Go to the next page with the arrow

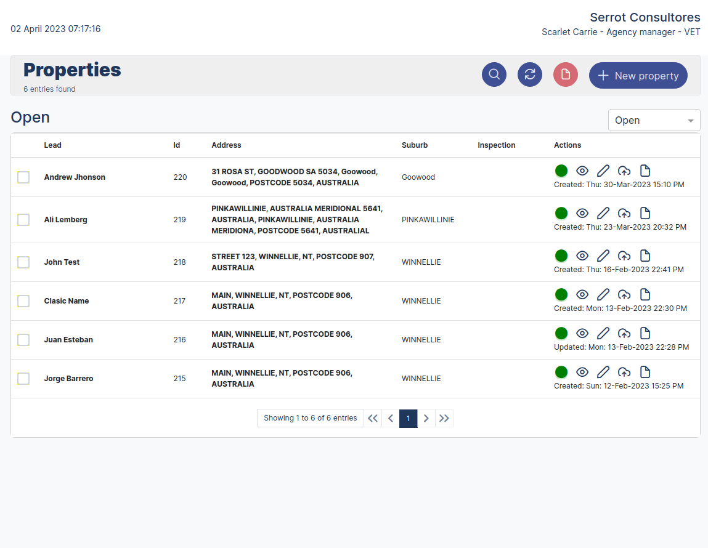[x=426, y=418]
